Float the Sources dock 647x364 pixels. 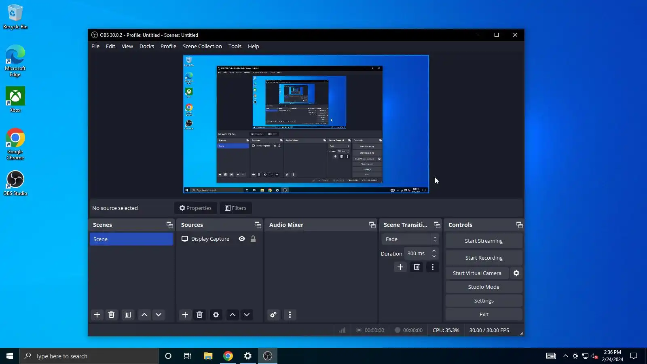click(258, 225)
